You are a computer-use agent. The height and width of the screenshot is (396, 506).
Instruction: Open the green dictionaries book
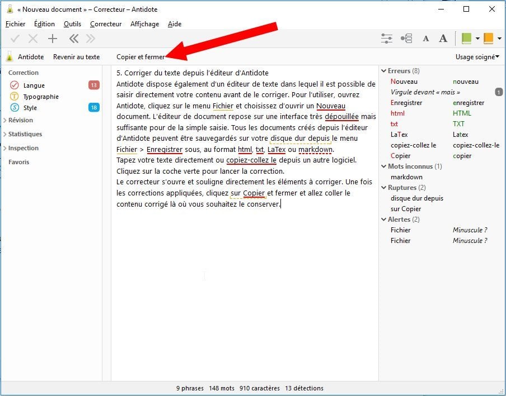pos(467,39)
